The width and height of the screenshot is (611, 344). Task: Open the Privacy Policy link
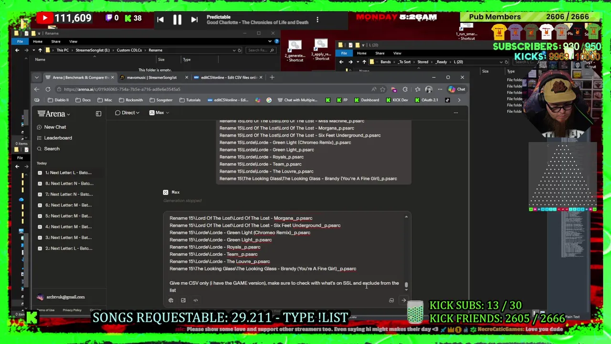coord(72,310)
